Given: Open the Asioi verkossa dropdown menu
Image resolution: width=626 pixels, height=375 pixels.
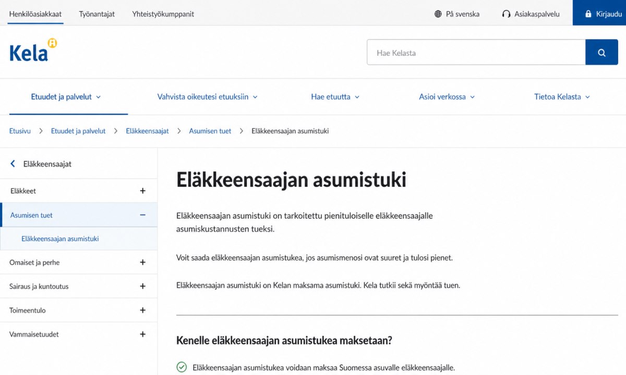Looking at the screenshot, I should coord(447,97).
